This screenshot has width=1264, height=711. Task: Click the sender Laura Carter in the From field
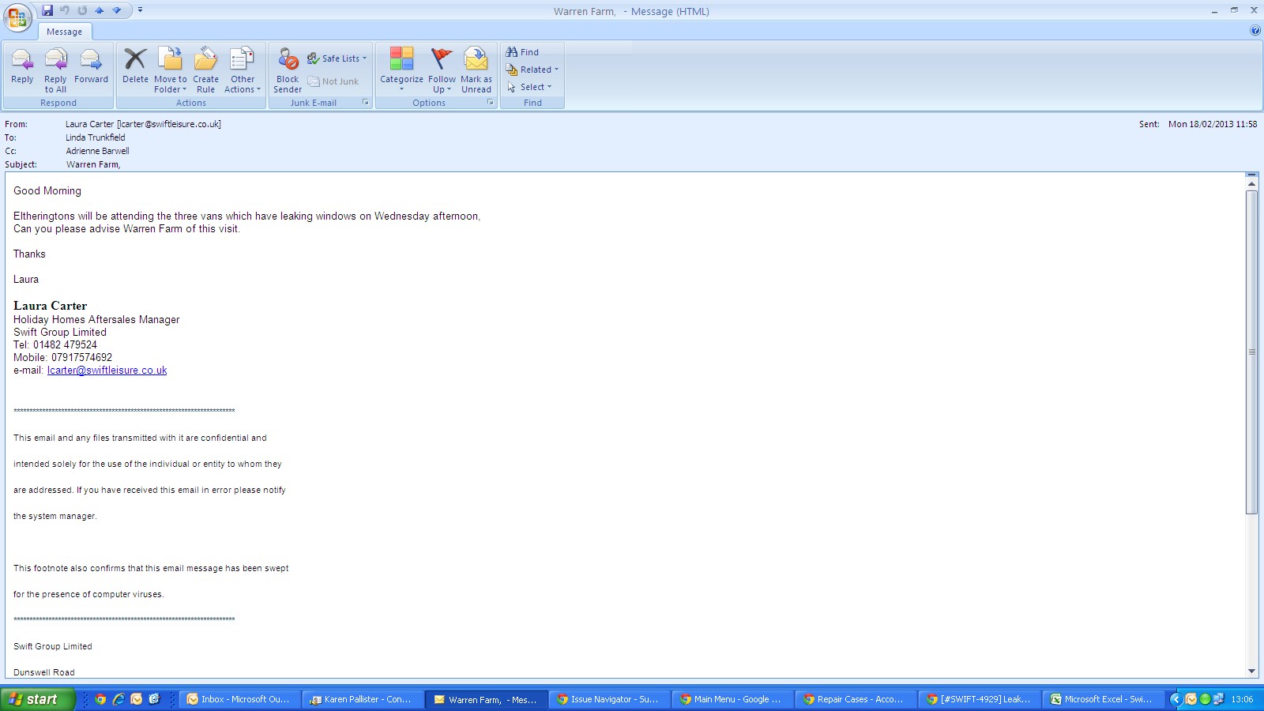click(143, 124)
